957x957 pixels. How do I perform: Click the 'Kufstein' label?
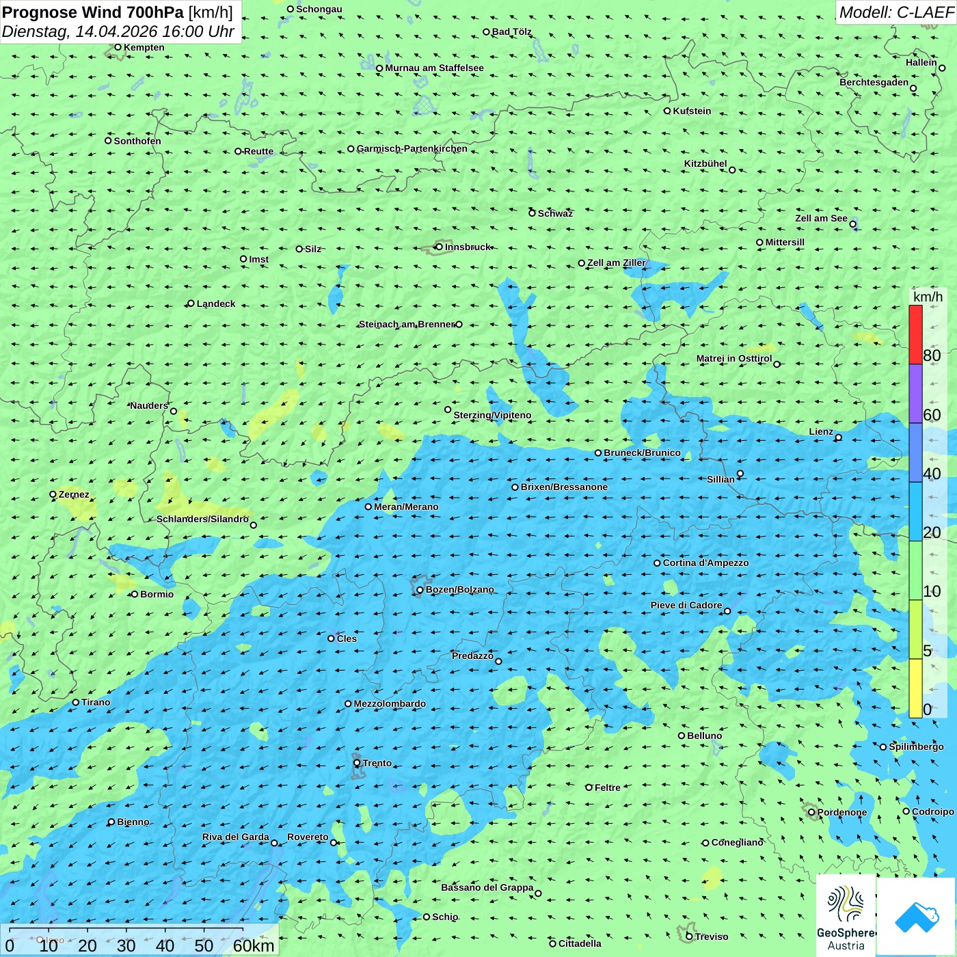[692, 111]
